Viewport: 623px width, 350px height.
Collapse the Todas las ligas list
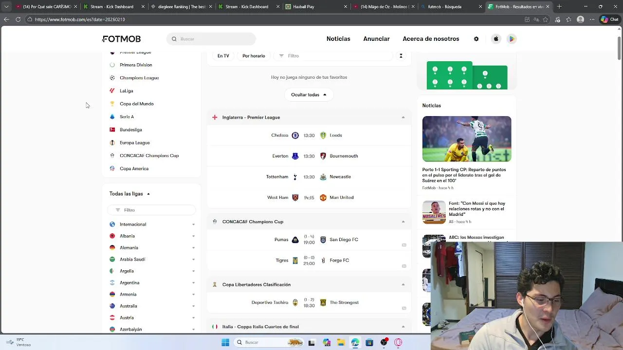tap(148, 194)
